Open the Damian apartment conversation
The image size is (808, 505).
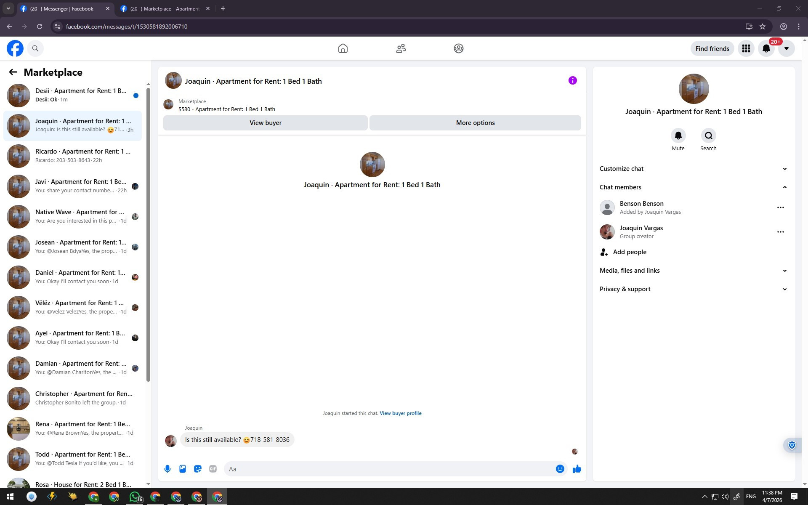coord(72,368)
